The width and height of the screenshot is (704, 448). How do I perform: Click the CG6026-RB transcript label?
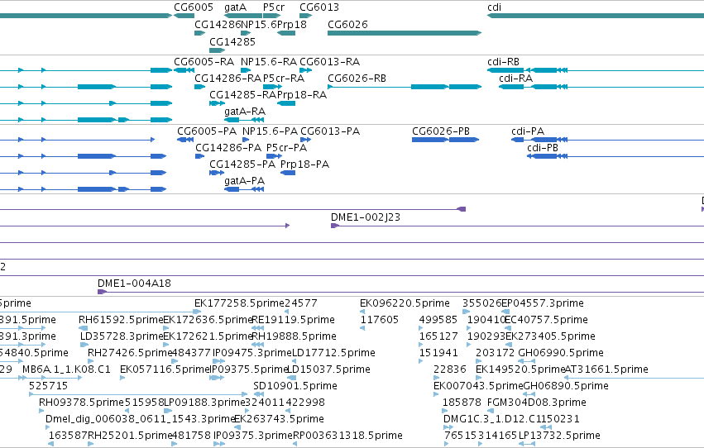(357, 78)
